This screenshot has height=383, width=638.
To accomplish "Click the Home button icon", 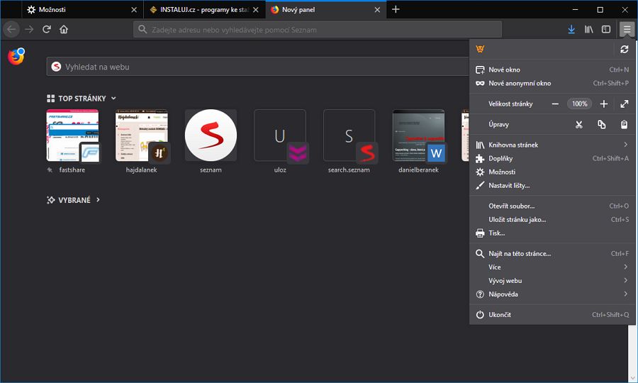I will click(x=64, y=29).
